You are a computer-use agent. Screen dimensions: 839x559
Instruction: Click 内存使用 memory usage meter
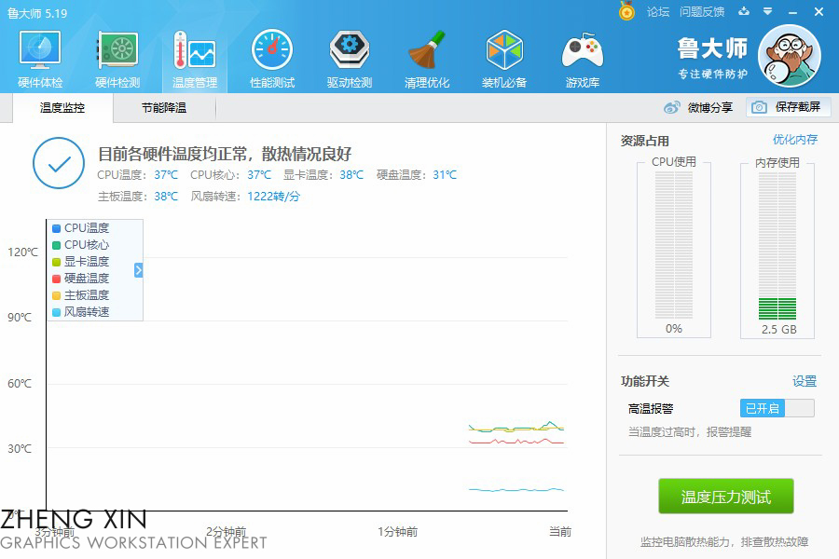[777, 244]
